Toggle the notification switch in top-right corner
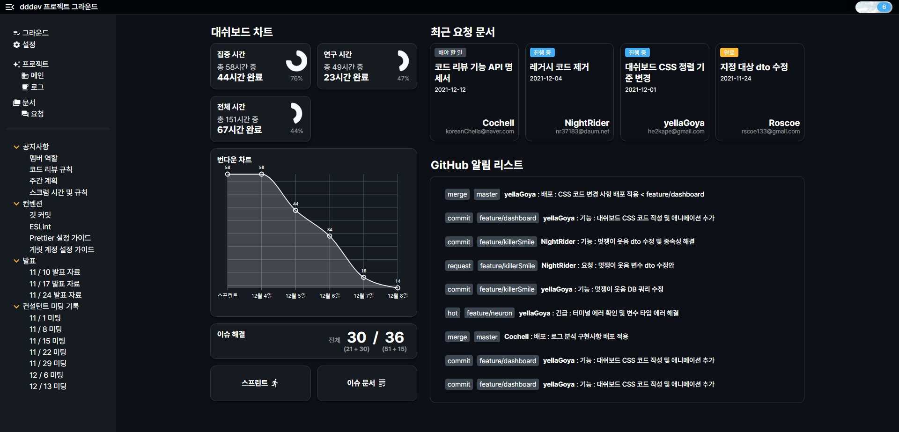This screenshot has width=899, height=432. point(873,7)
